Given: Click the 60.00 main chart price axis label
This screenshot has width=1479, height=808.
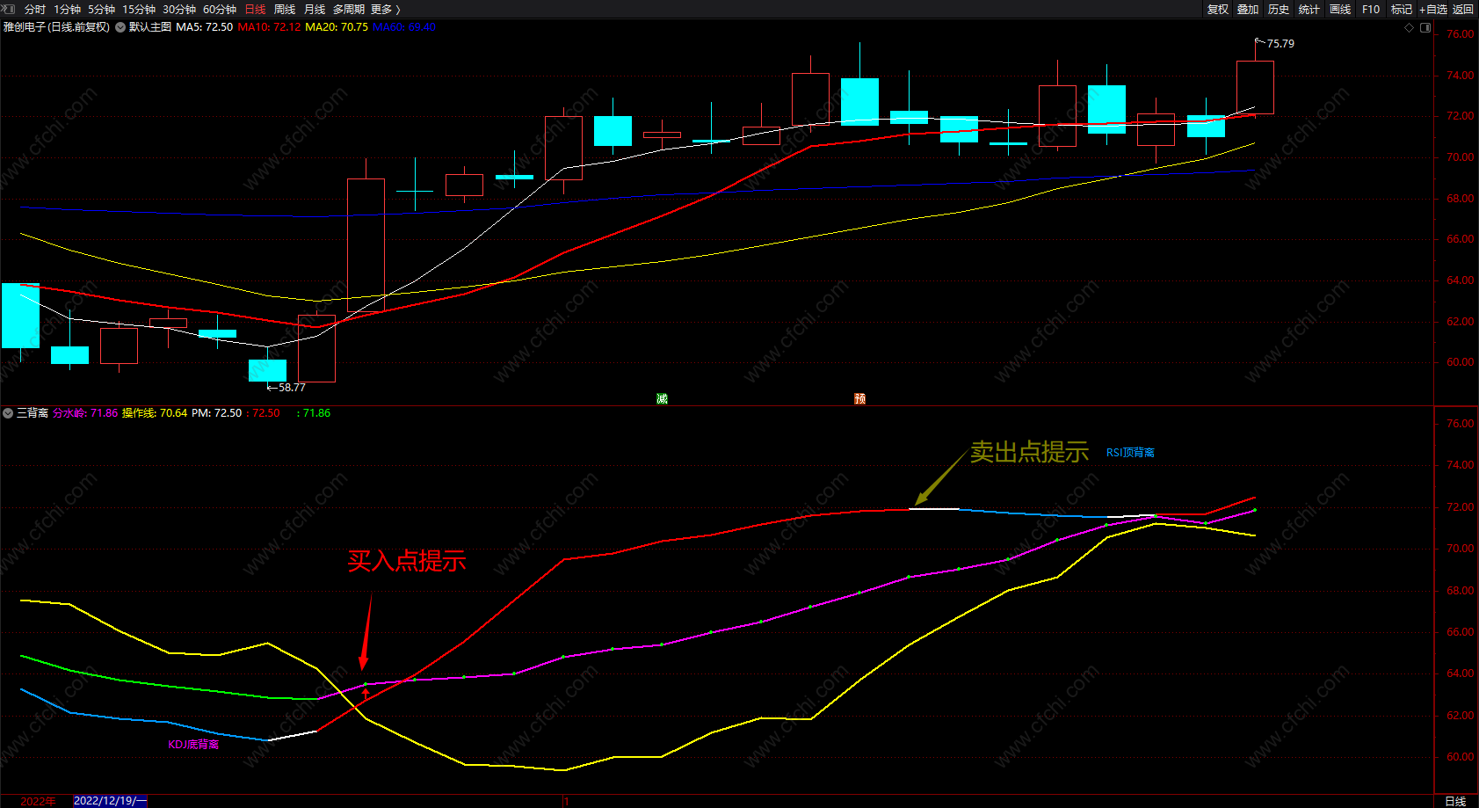Looking at the screenshot, I should pyautogui.click(x=1461, y=362).
